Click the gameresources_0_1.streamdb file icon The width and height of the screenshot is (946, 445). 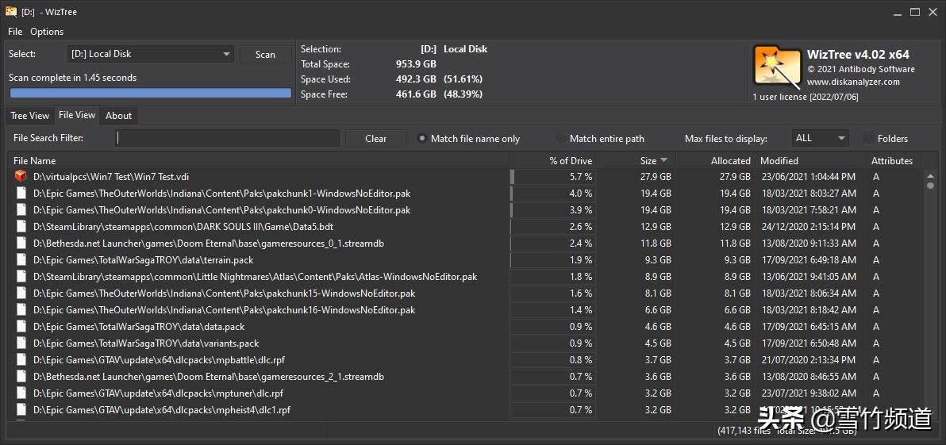[21, 244]
